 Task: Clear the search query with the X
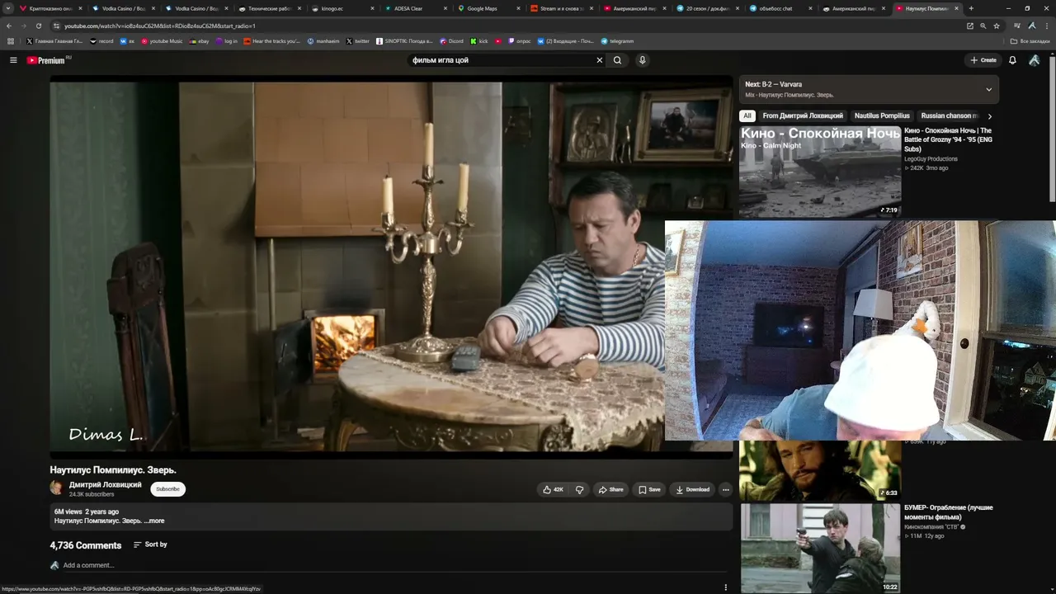pyautogui.click(x=600, y=60)
